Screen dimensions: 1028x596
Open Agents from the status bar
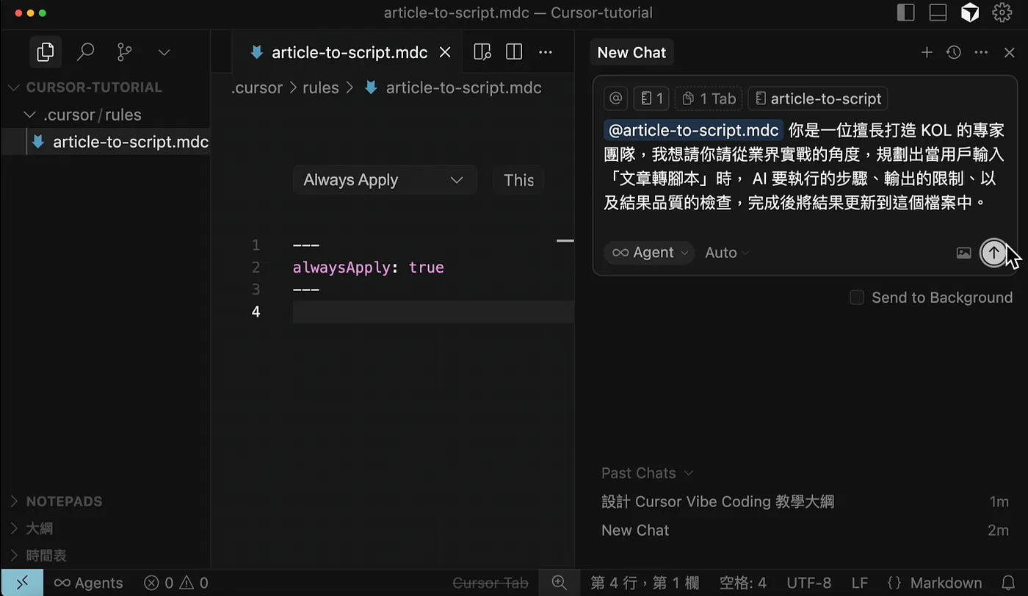point(89,583)
